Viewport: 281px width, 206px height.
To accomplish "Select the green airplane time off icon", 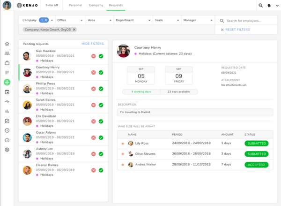I will [7, 82].
